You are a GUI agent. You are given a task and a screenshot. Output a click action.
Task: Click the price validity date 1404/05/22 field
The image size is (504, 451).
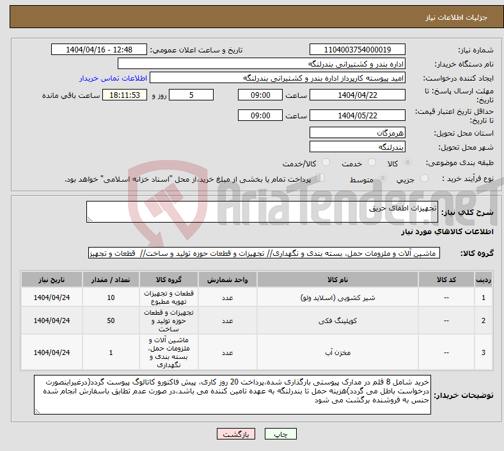358,115
